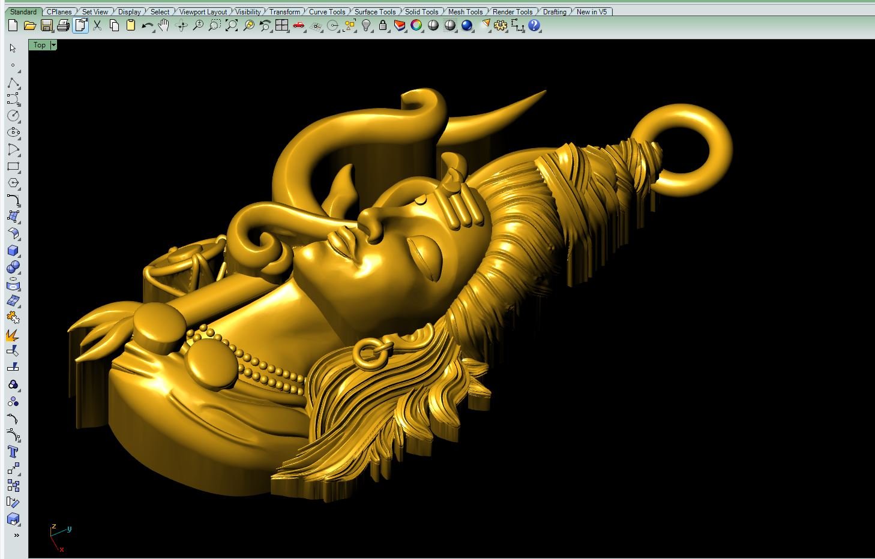Viewport: 875px width, 559px height.
Task: Pick the Circle drawing tool
Action: pos(13,115)
